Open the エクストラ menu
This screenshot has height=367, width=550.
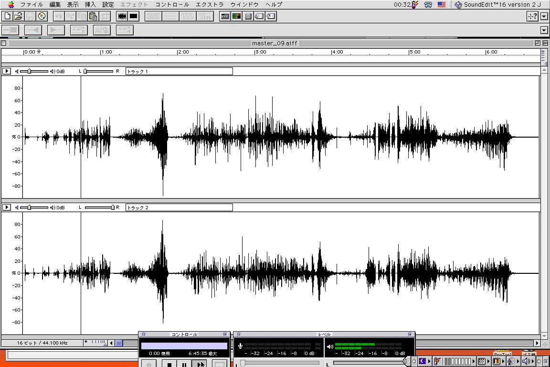[x=210, y=4]
